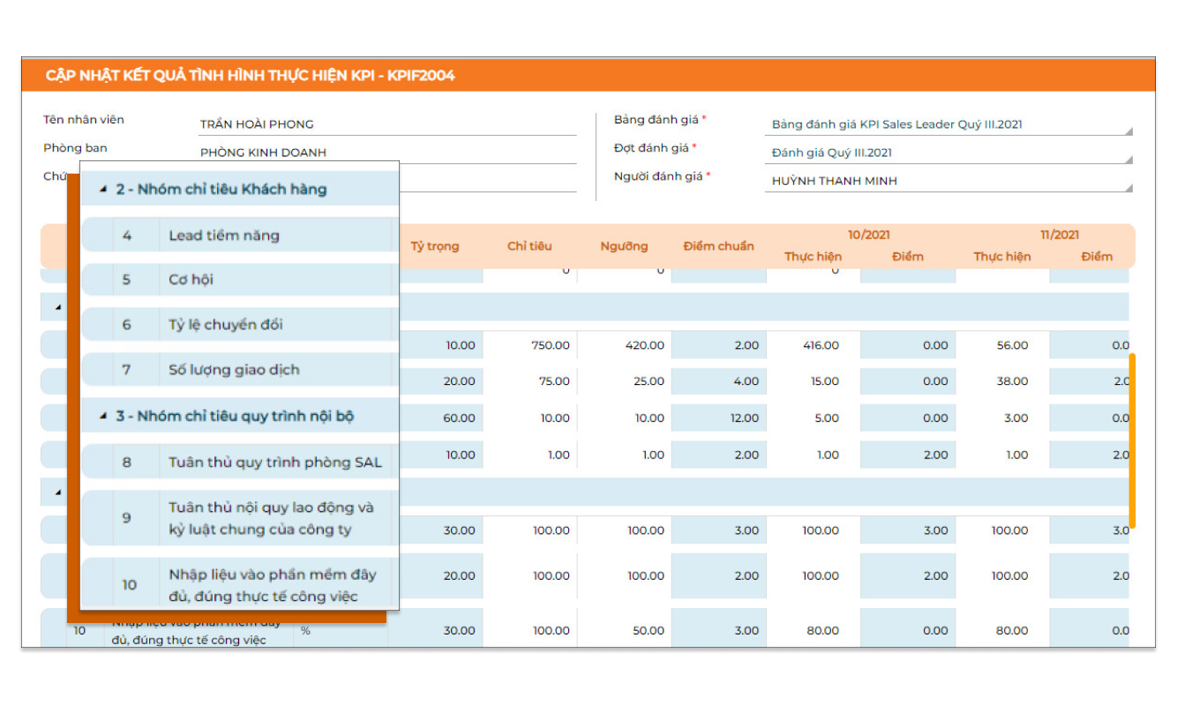Edit the 416.00 'Thực hiện' cell
Viewport: 1177px width, 705px height.
(813, 345)
